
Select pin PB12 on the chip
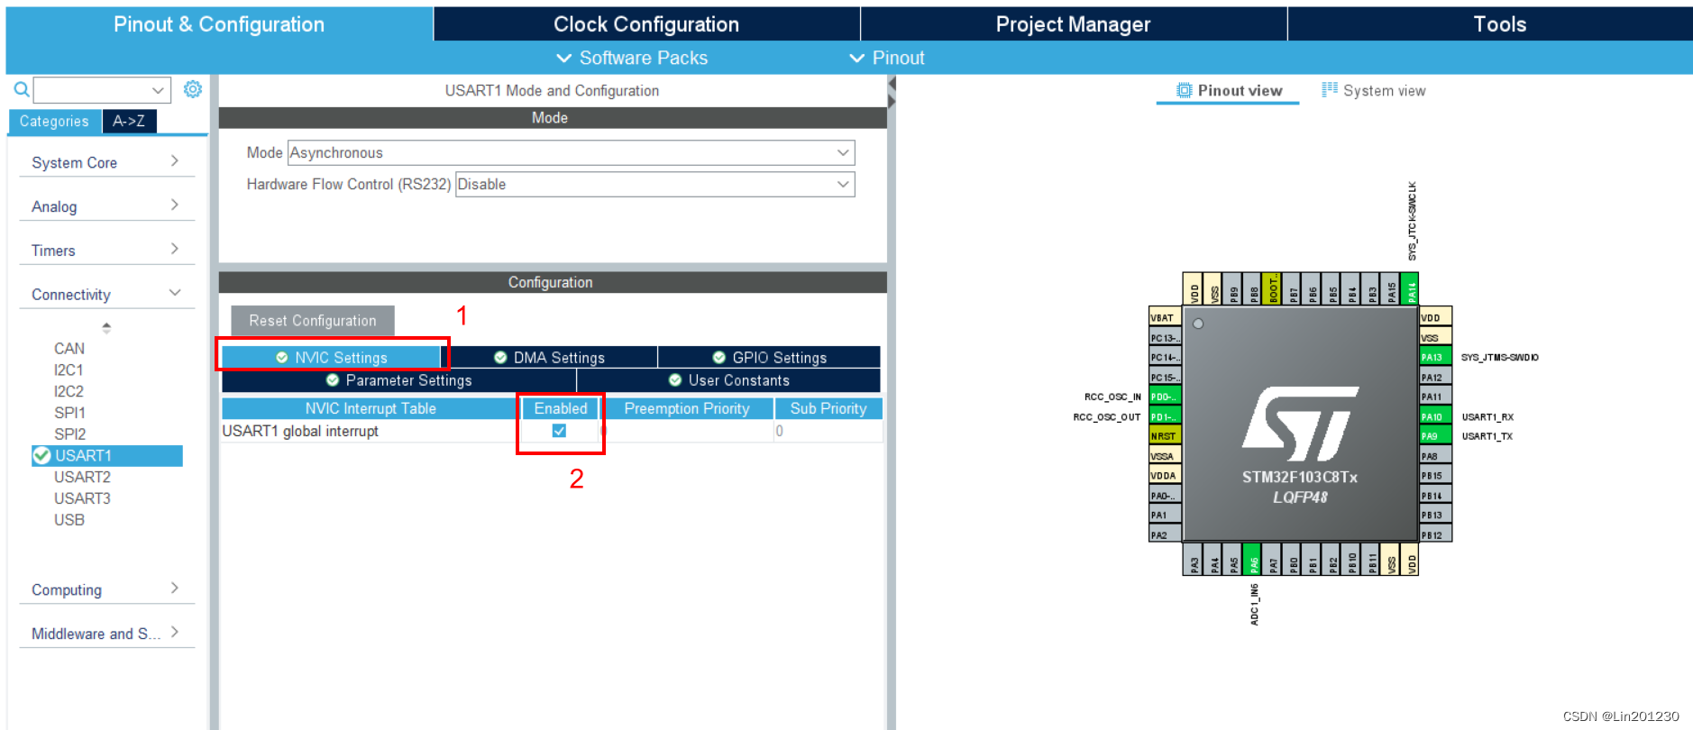(1435, 535)
